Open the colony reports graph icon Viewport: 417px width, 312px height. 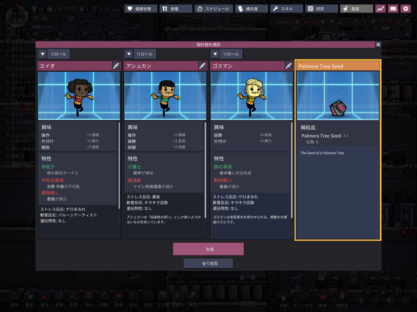(x=381, y=9)
